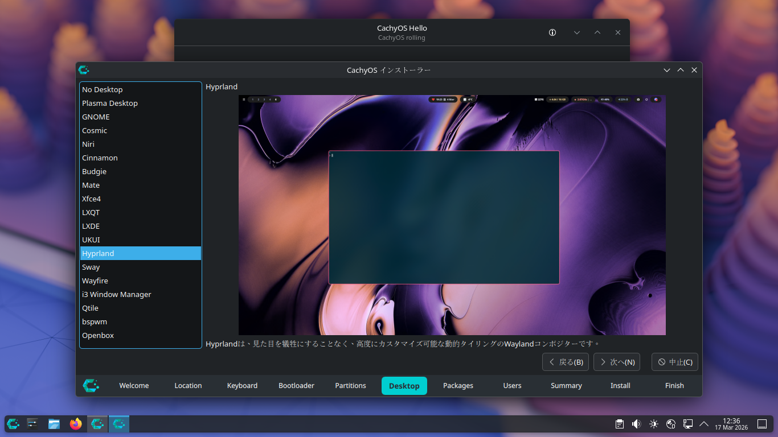
Task: Launch Firefox from the taskbar
Action: pos(76,423)
